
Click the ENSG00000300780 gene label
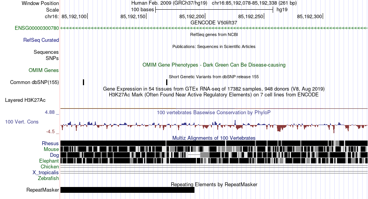click(37, 28)
